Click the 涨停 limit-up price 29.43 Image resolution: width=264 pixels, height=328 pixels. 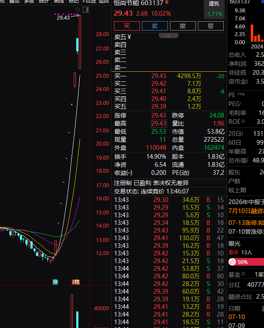click(159, 115)
